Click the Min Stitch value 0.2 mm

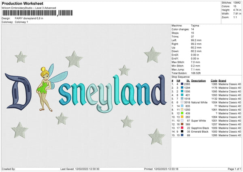click(x=196, y=66)
